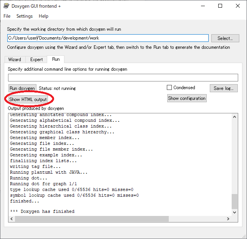247x239 pixels.
Task: Click the horizontal scrollbar left arrow
Action: pos(12,219)
